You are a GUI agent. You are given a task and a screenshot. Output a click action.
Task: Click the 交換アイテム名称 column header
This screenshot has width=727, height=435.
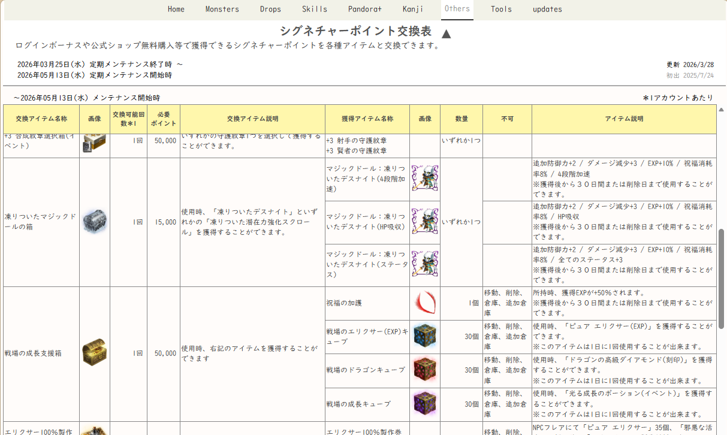(x=41, y=119)
